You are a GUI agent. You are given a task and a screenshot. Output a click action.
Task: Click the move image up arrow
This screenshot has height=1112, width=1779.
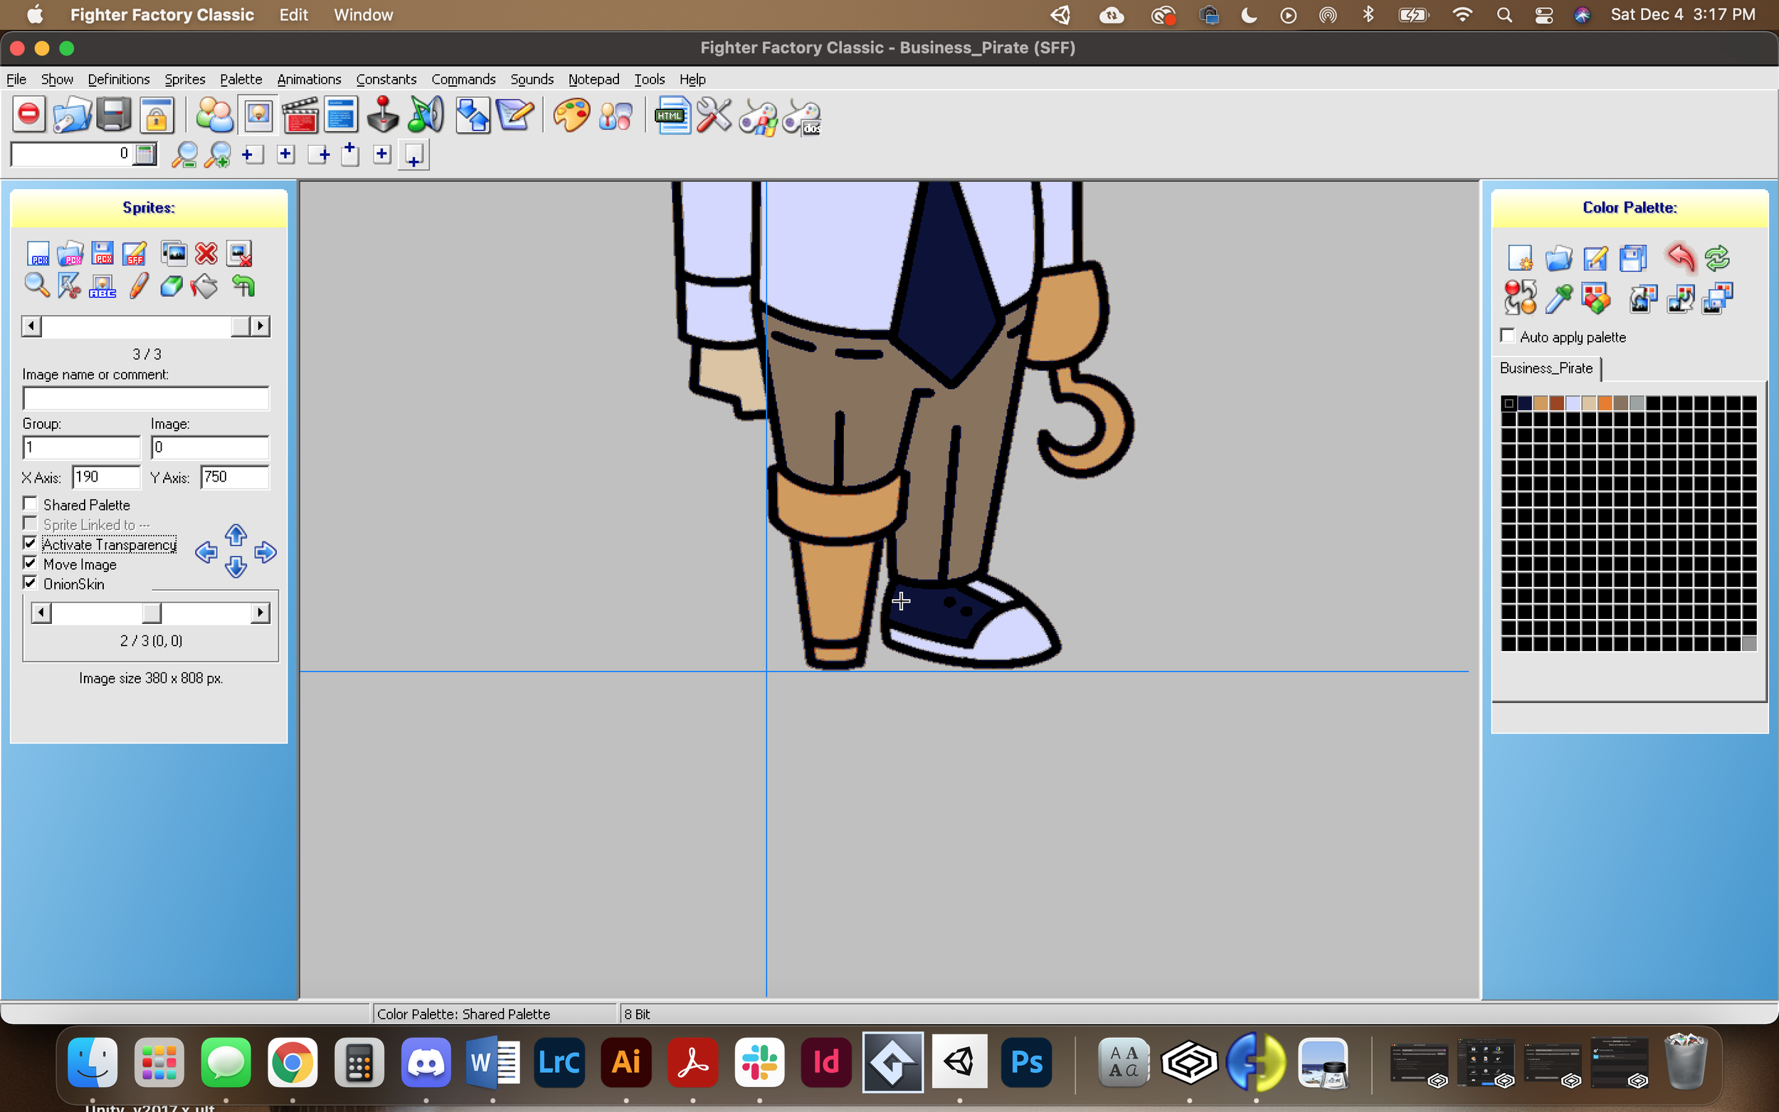click(x=236, y=536)
